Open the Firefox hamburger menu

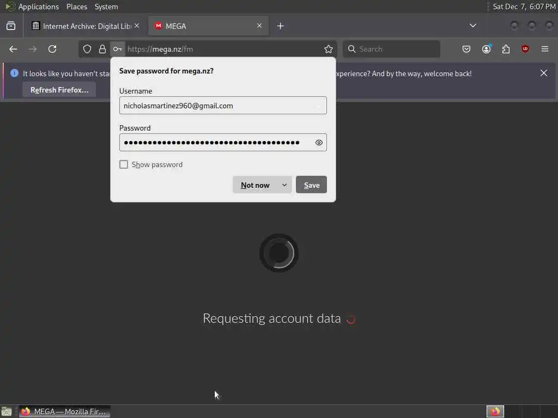point(545,49)
